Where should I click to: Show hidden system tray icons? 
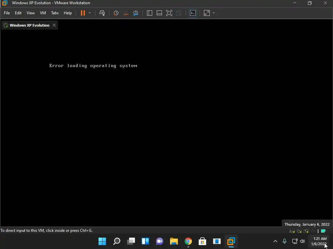pyautogui.click(x=275, y=241)
